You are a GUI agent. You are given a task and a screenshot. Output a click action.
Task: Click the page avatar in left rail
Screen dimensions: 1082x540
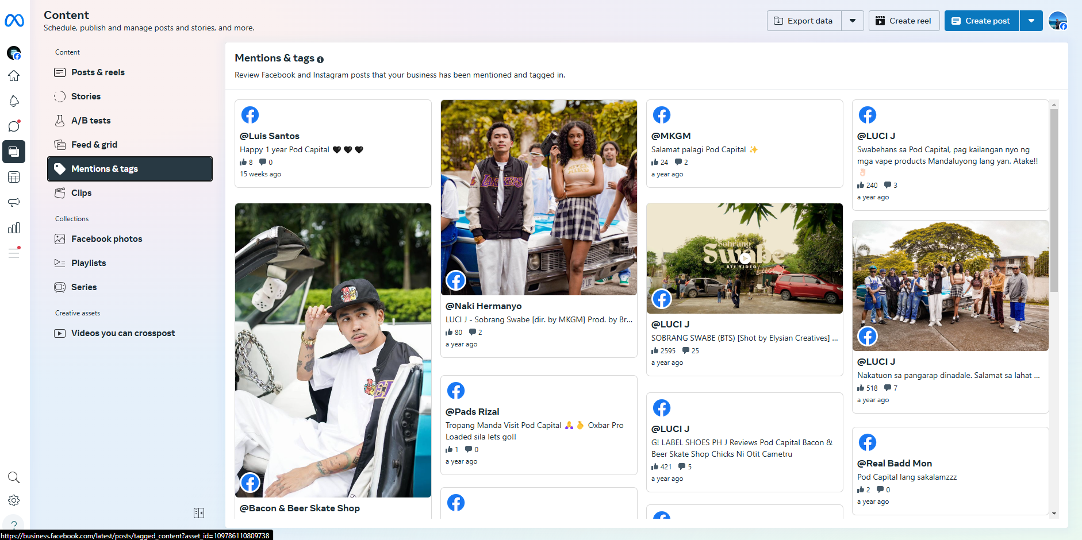(14, 53)
